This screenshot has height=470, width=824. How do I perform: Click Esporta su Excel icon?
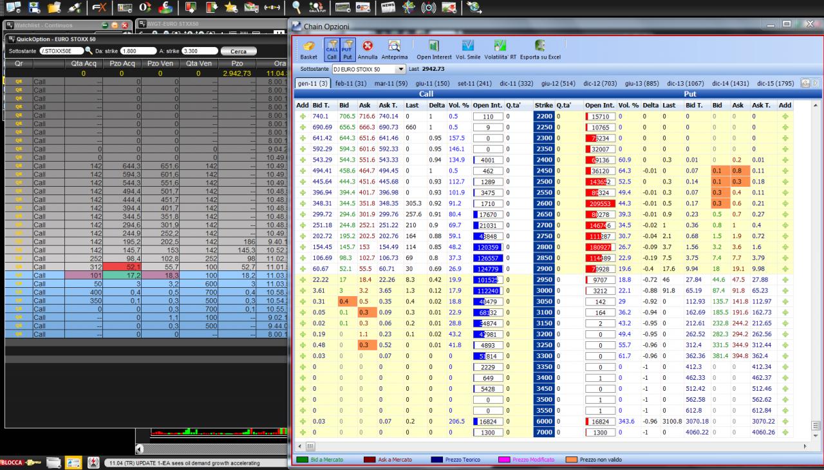[540, 50]
